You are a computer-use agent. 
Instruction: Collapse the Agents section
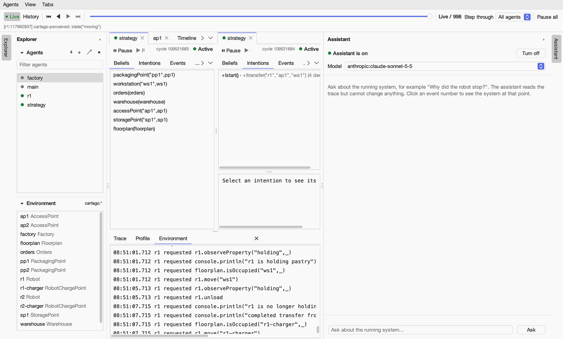pyautogui.click(x=22, y=53)
